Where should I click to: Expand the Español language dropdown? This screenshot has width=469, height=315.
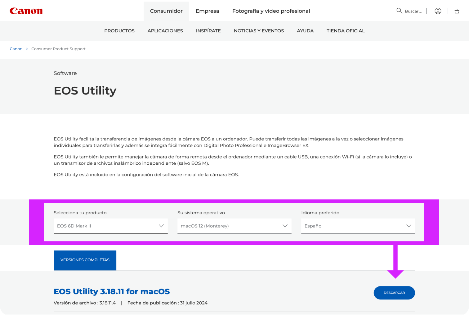click(358, 226)
